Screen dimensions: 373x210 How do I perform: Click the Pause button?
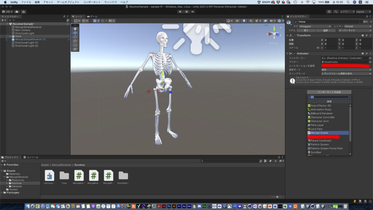[186, 12]
